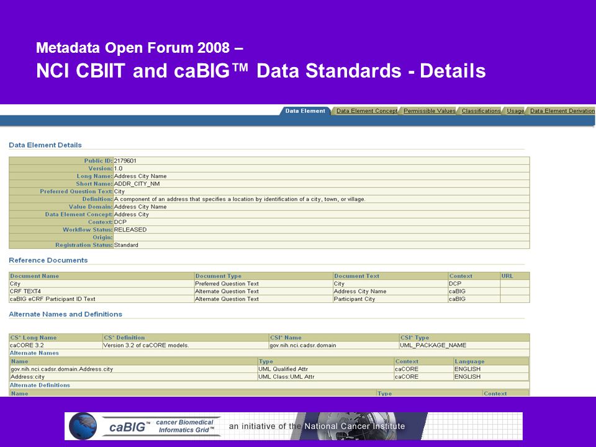Click the Long Name value Address City Name
The image size is (596, 447).
140,176
